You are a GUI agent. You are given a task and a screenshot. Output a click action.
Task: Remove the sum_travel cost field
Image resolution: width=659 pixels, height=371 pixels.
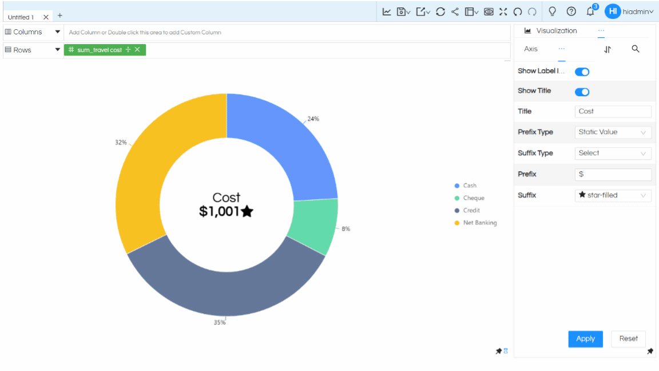137,50
